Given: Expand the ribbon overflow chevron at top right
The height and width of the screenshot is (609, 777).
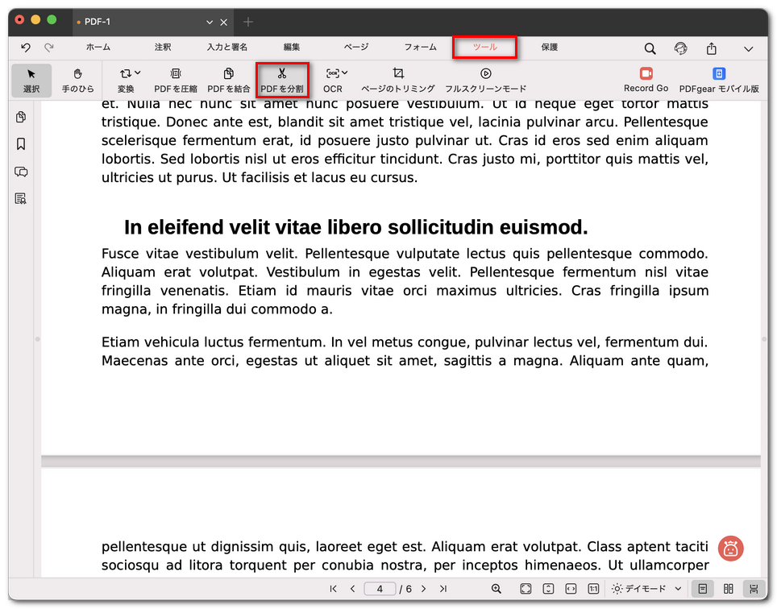Looking at the screenshot, I should pyautogui.click(x=749, y=49).
